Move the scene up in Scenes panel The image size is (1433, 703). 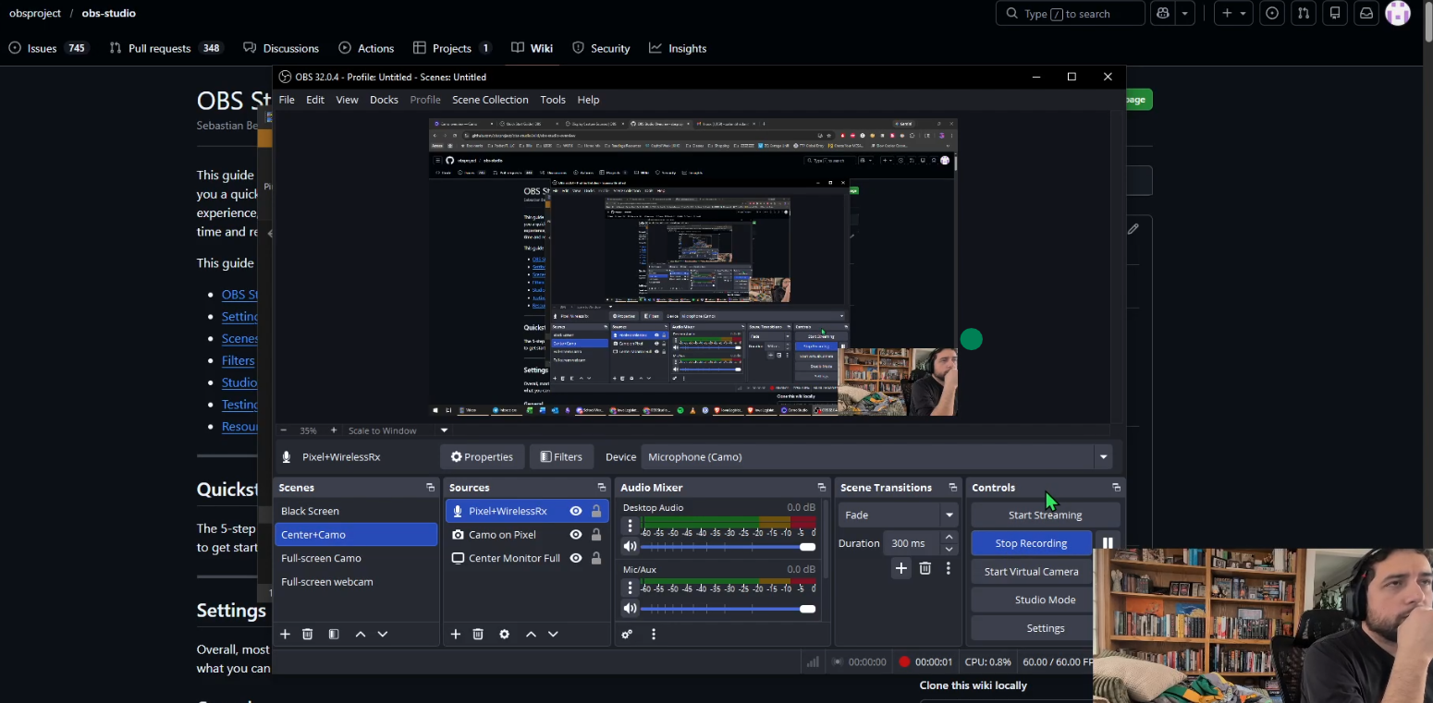[x=361, y=634]
